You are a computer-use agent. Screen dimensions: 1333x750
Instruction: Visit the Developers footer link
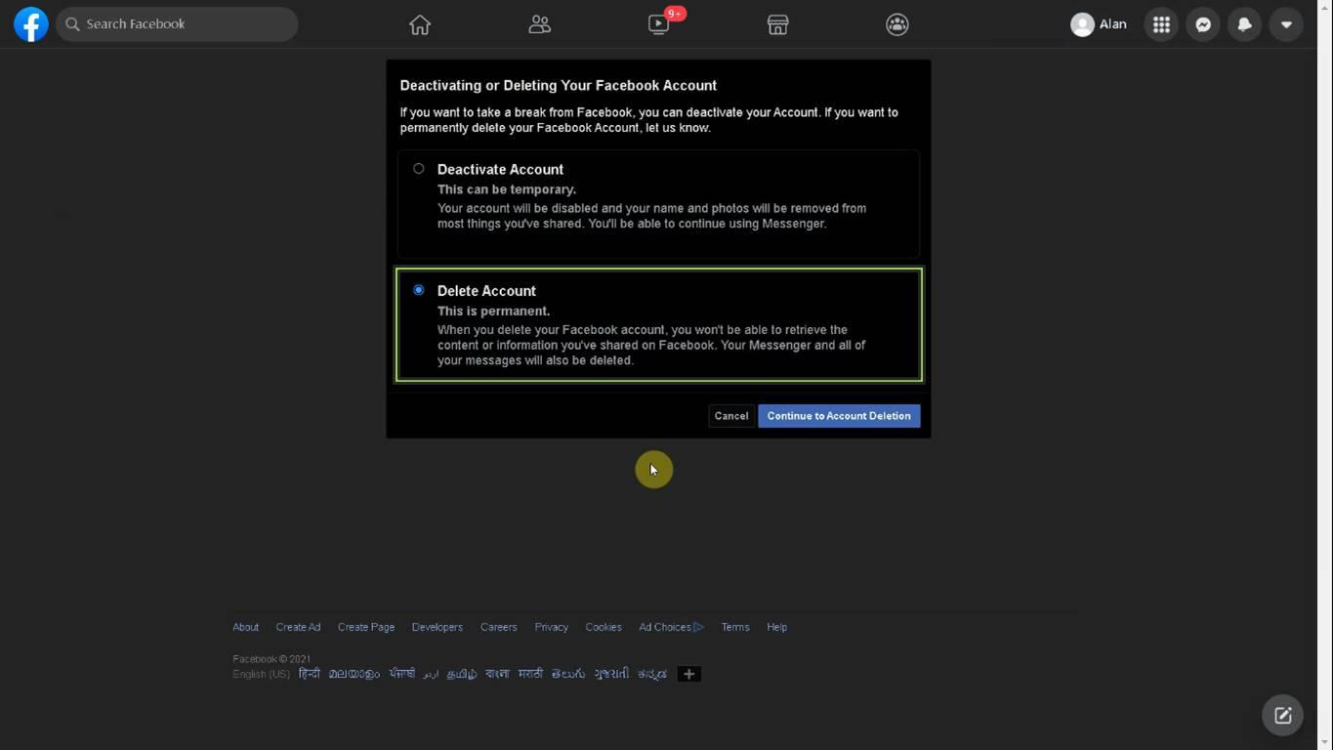pos(437,627)
